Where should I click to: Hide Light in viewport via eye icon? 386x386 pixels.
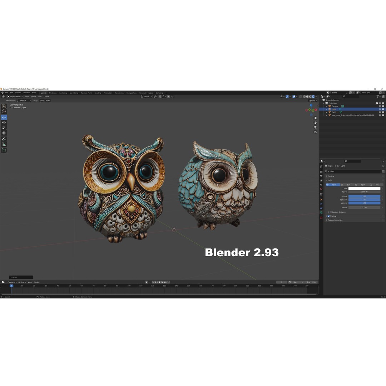[x=380, y=109]
